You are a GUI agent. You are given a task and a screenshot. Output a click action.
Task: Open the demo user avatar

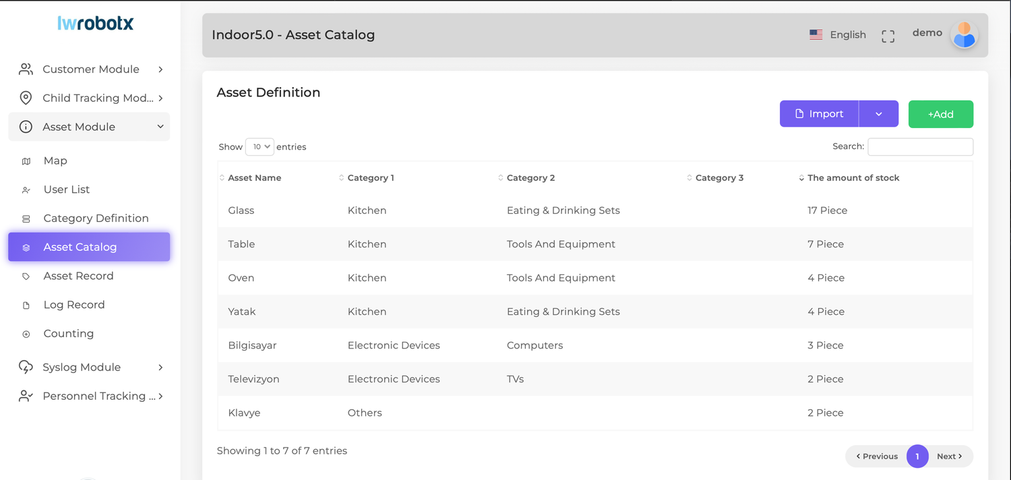(x=964, y=34)
